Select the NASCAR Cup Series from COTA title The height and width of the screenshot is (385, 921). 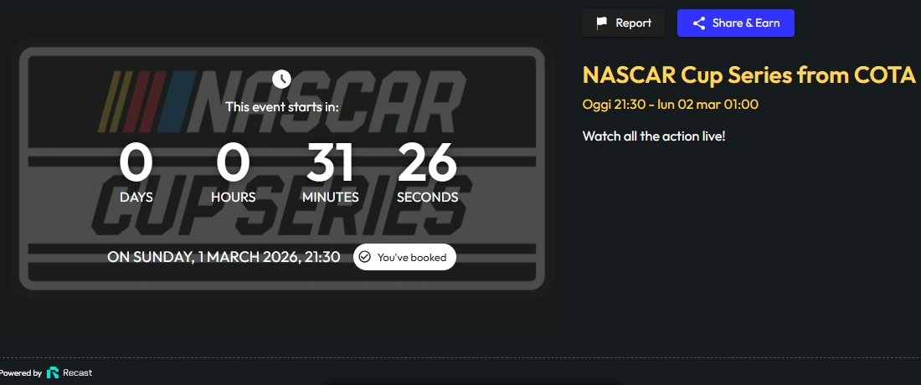749,75
